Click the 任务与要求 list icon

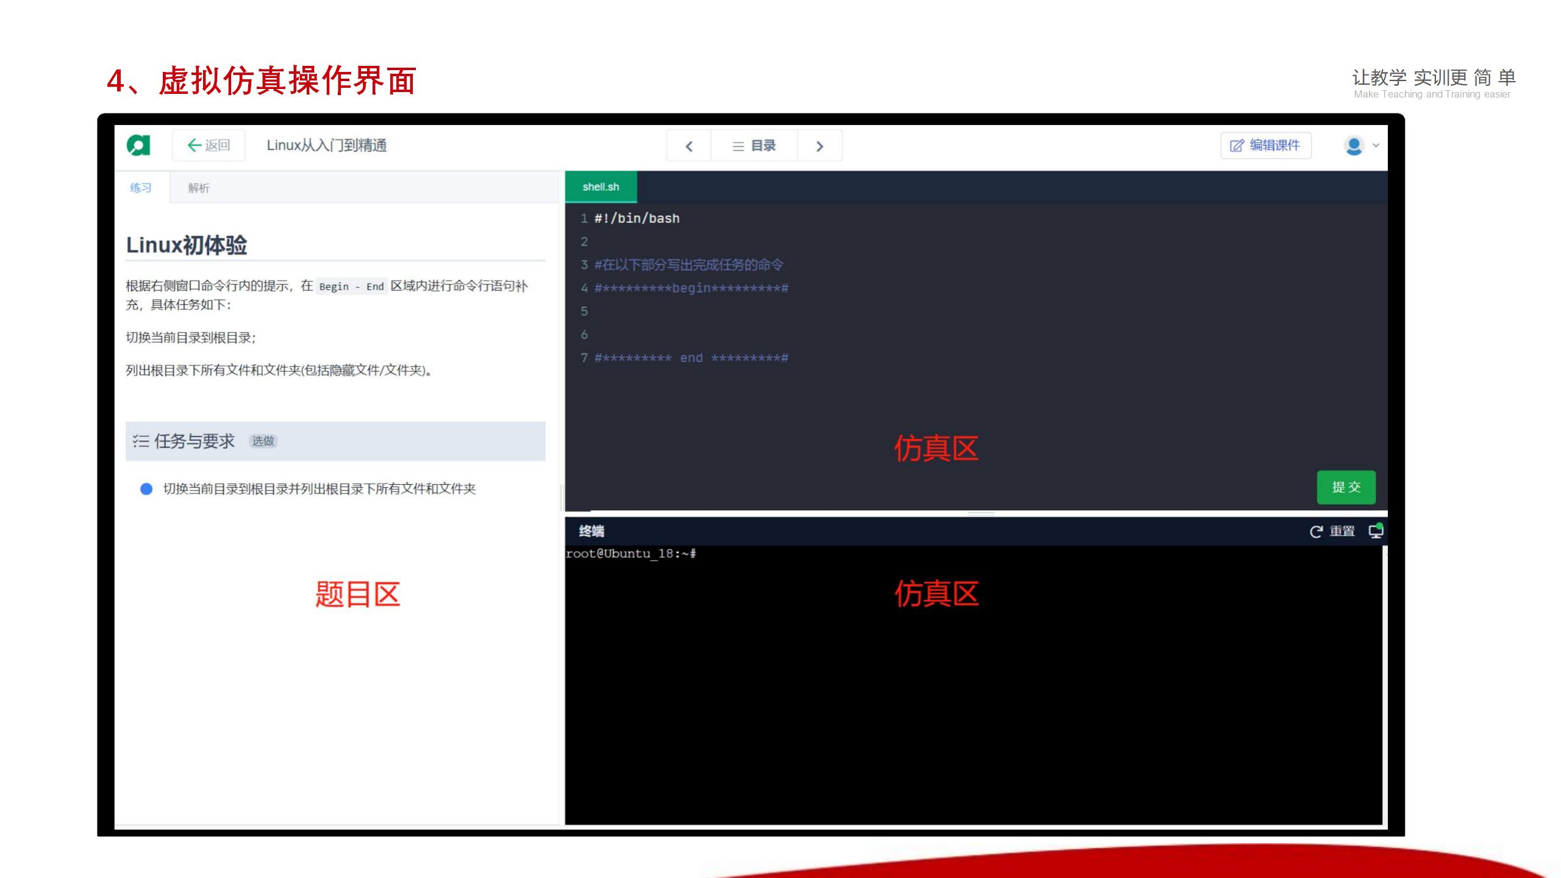point(141,441)
